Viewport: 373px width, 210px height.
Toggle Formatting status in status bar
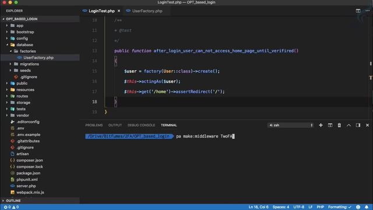[x=339, y=207]
